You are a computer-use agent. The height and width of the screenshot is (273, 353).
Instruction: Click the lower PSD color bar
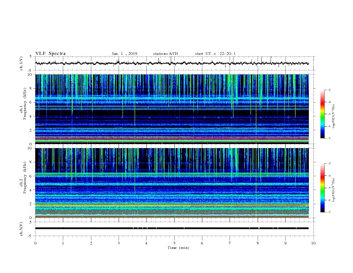click(322, 188)
